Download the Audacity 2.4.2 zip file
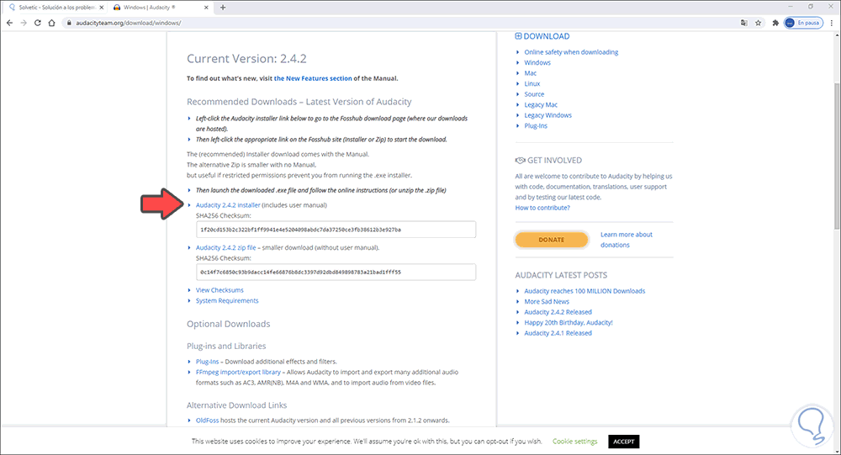Screen dimensions: 841x455 click(x=225, y=247)
